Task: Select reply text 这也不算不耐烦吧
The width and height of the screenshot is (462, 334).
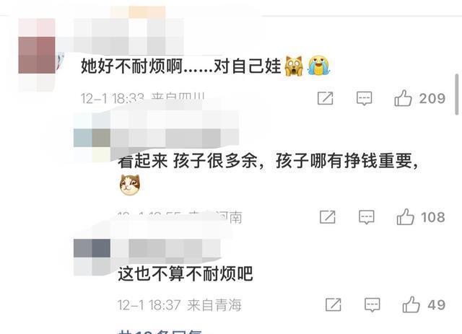Action: (186, 273)
